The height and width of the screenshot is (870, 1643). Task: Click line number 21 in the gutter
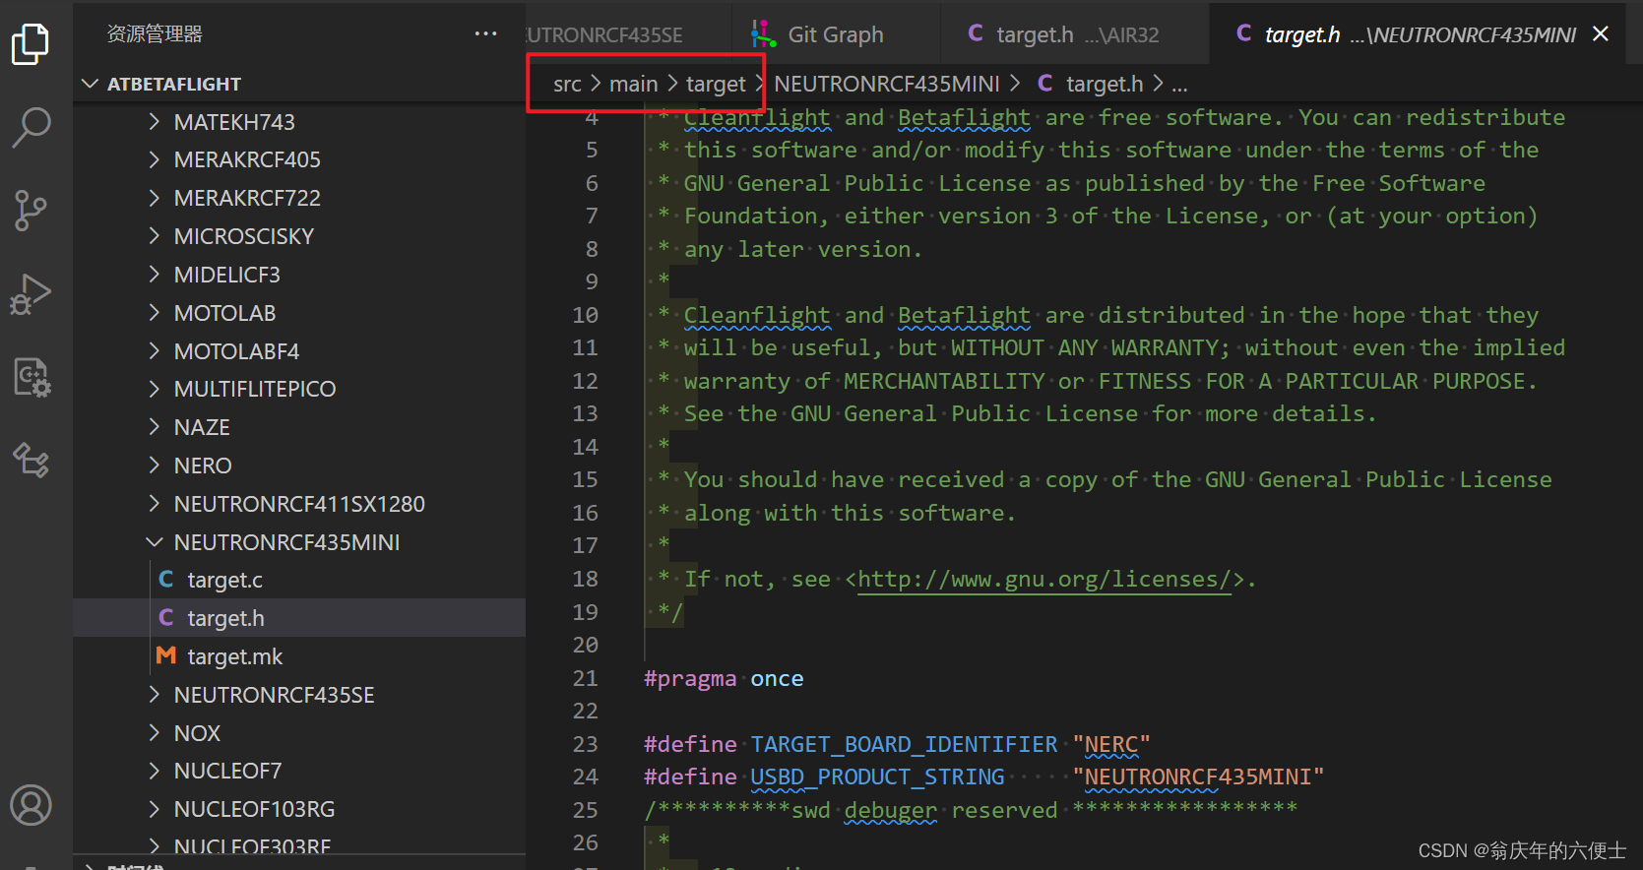(x=586, y=678)
